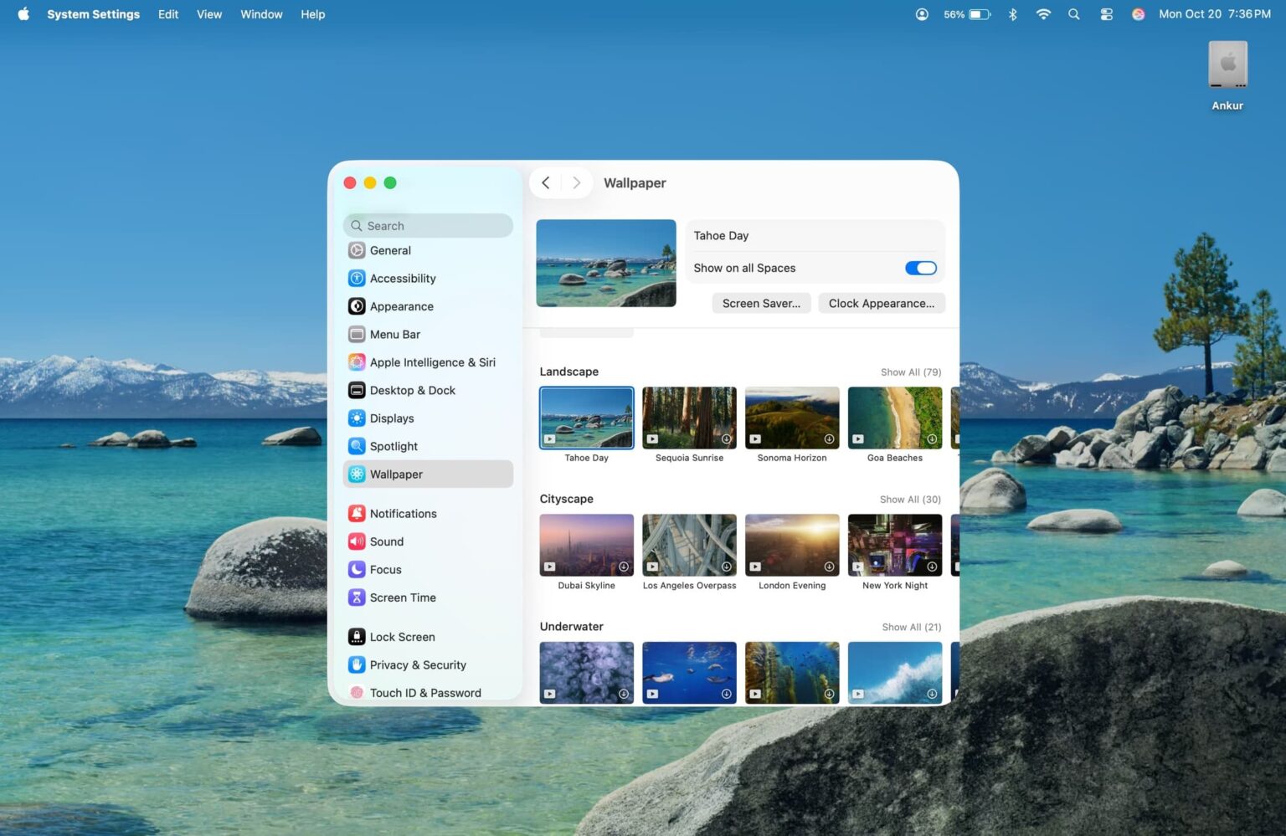Click the Sound settings icon
Screen dimensions: 1286x836
pyautogui.click(x=357, y=541)
